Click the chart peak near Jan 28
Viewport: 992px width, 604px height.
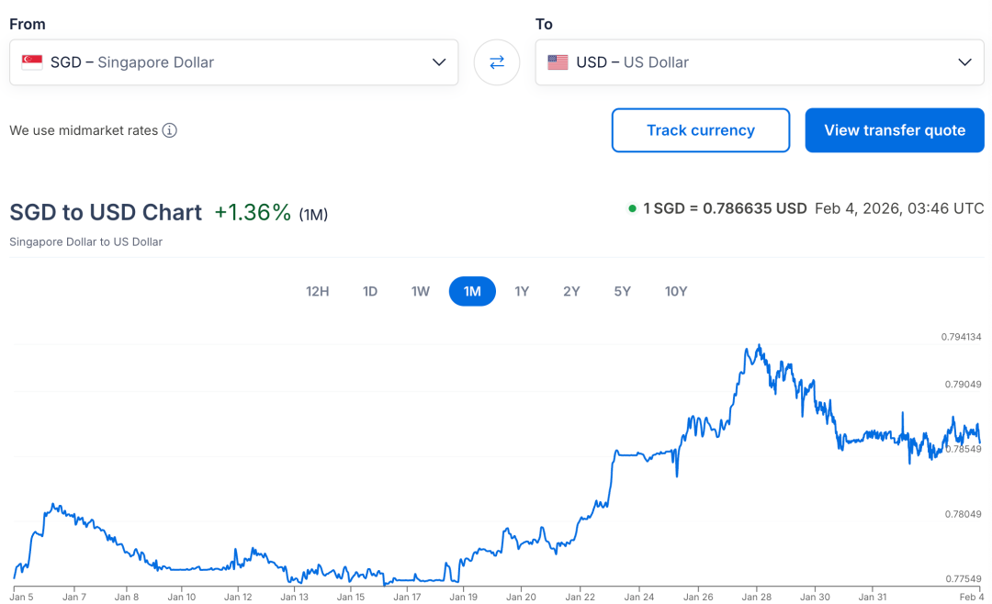[759, 346]
